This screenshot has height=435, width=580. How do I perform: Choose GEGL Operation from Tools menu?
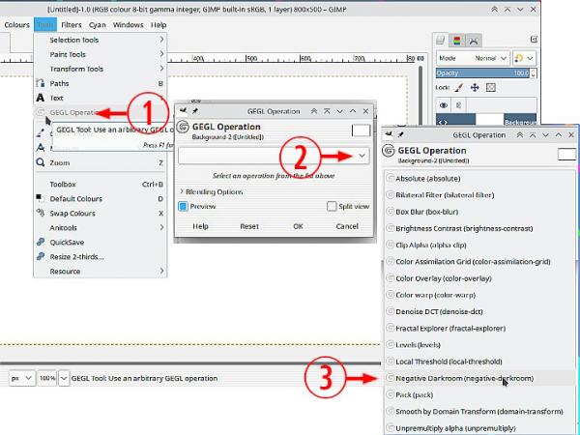(x=100, y=112)
